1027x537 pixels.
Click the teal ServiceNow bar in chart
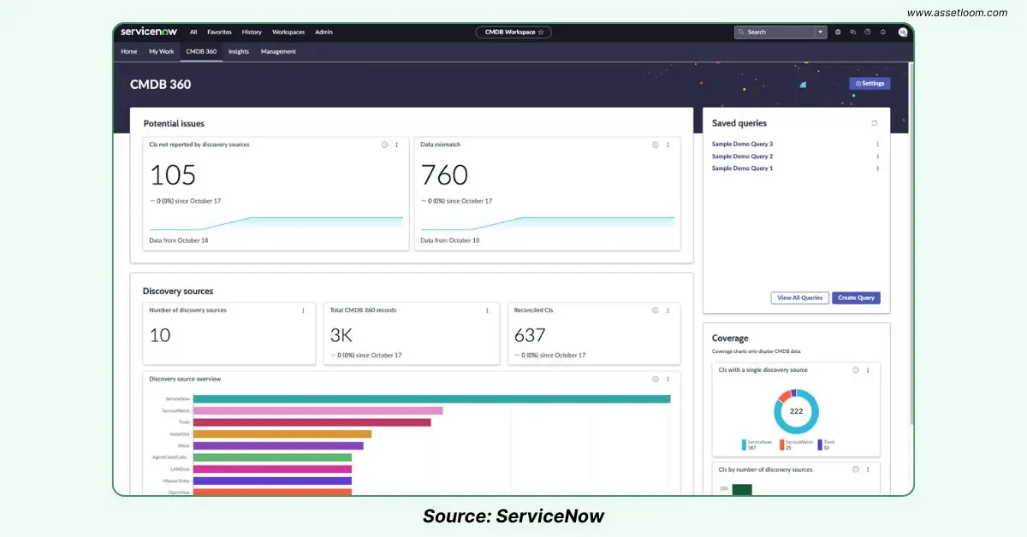pyautogui.click(x=431, y=398)
